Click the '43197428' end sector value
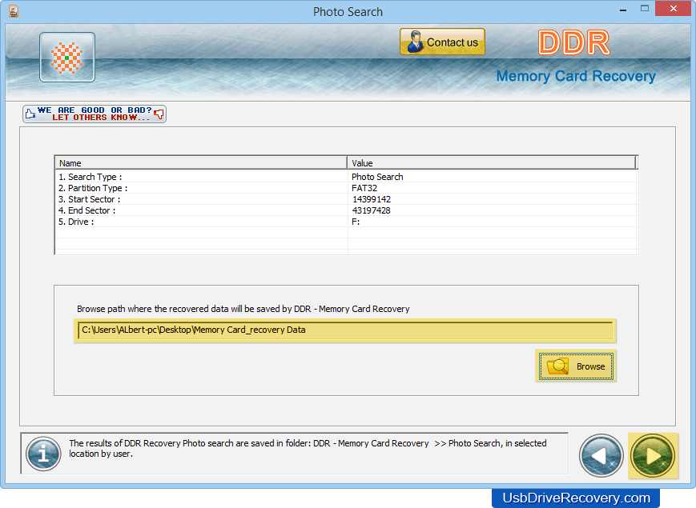Viewport: 696px width, 508px height. (x=372, y=210)
